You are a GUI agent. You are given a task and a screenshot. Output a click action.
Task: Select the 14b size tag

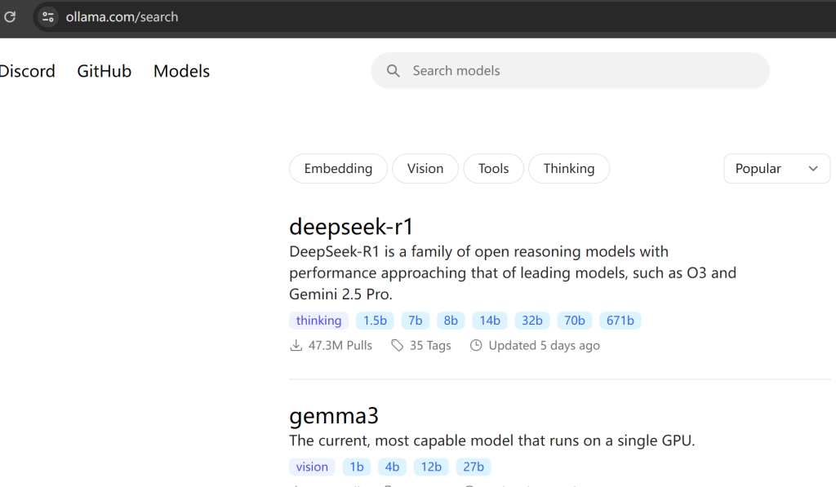point(490,321)
